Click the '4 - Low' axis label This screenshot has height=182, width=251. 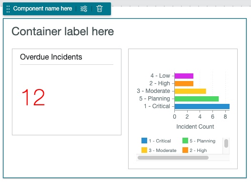pyautogui.click(x=160, y=76)
